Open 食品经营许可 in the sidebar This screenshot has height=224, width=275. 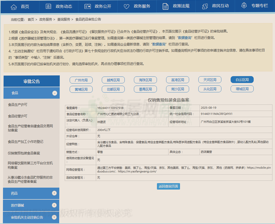(x=18, y=116)
